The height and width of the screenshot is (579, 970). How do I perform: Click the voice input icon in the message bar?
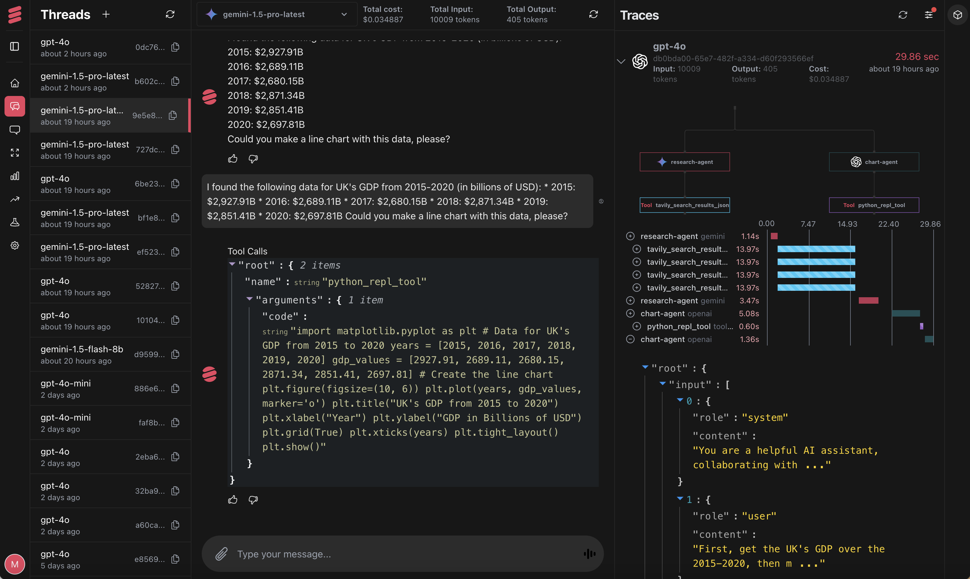coord(589,553)
